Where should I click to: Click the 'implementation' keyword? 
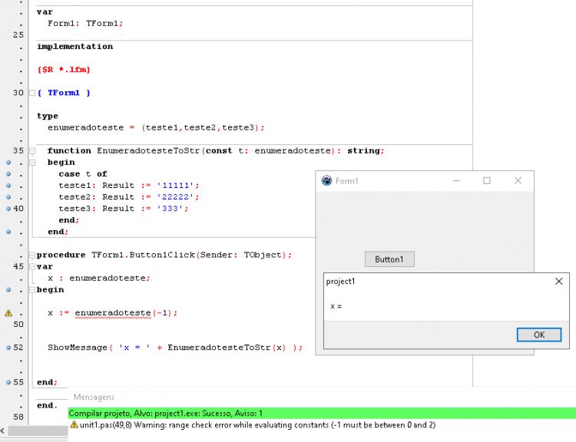click(75, 47)
